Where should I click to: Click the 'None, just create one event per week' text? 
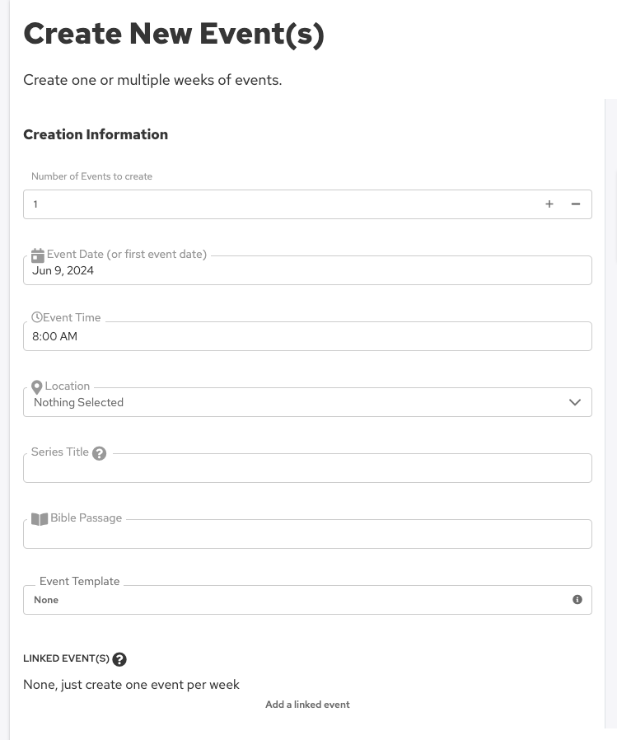tap(132, 685)
